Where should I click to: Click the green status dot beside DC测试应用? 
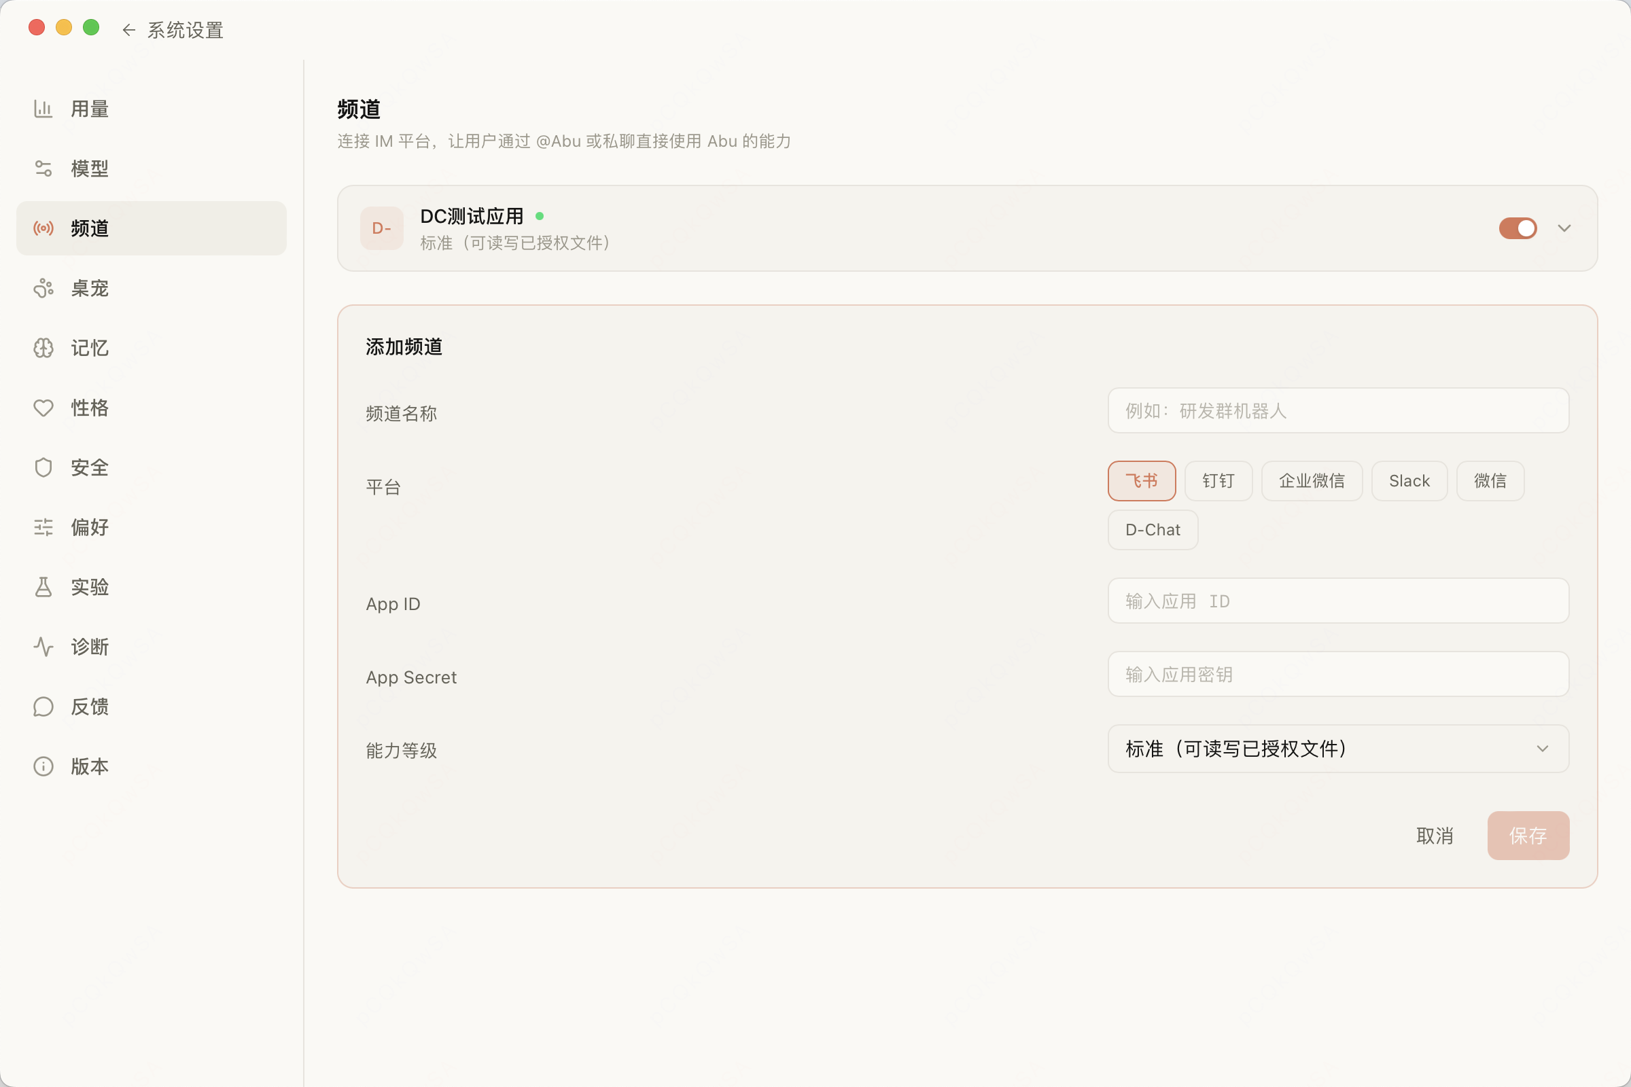pyautogui.click(x=540, y=216)
